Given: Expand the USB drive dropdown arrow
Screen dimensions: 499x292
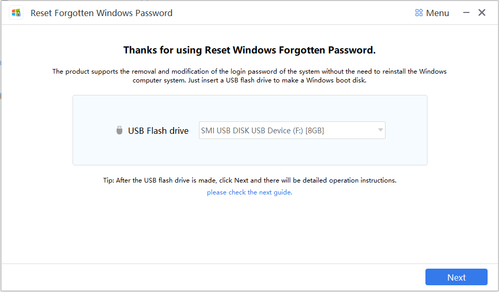Looking at the screenshot, I should pyautogui.click(x=380, y=130).
